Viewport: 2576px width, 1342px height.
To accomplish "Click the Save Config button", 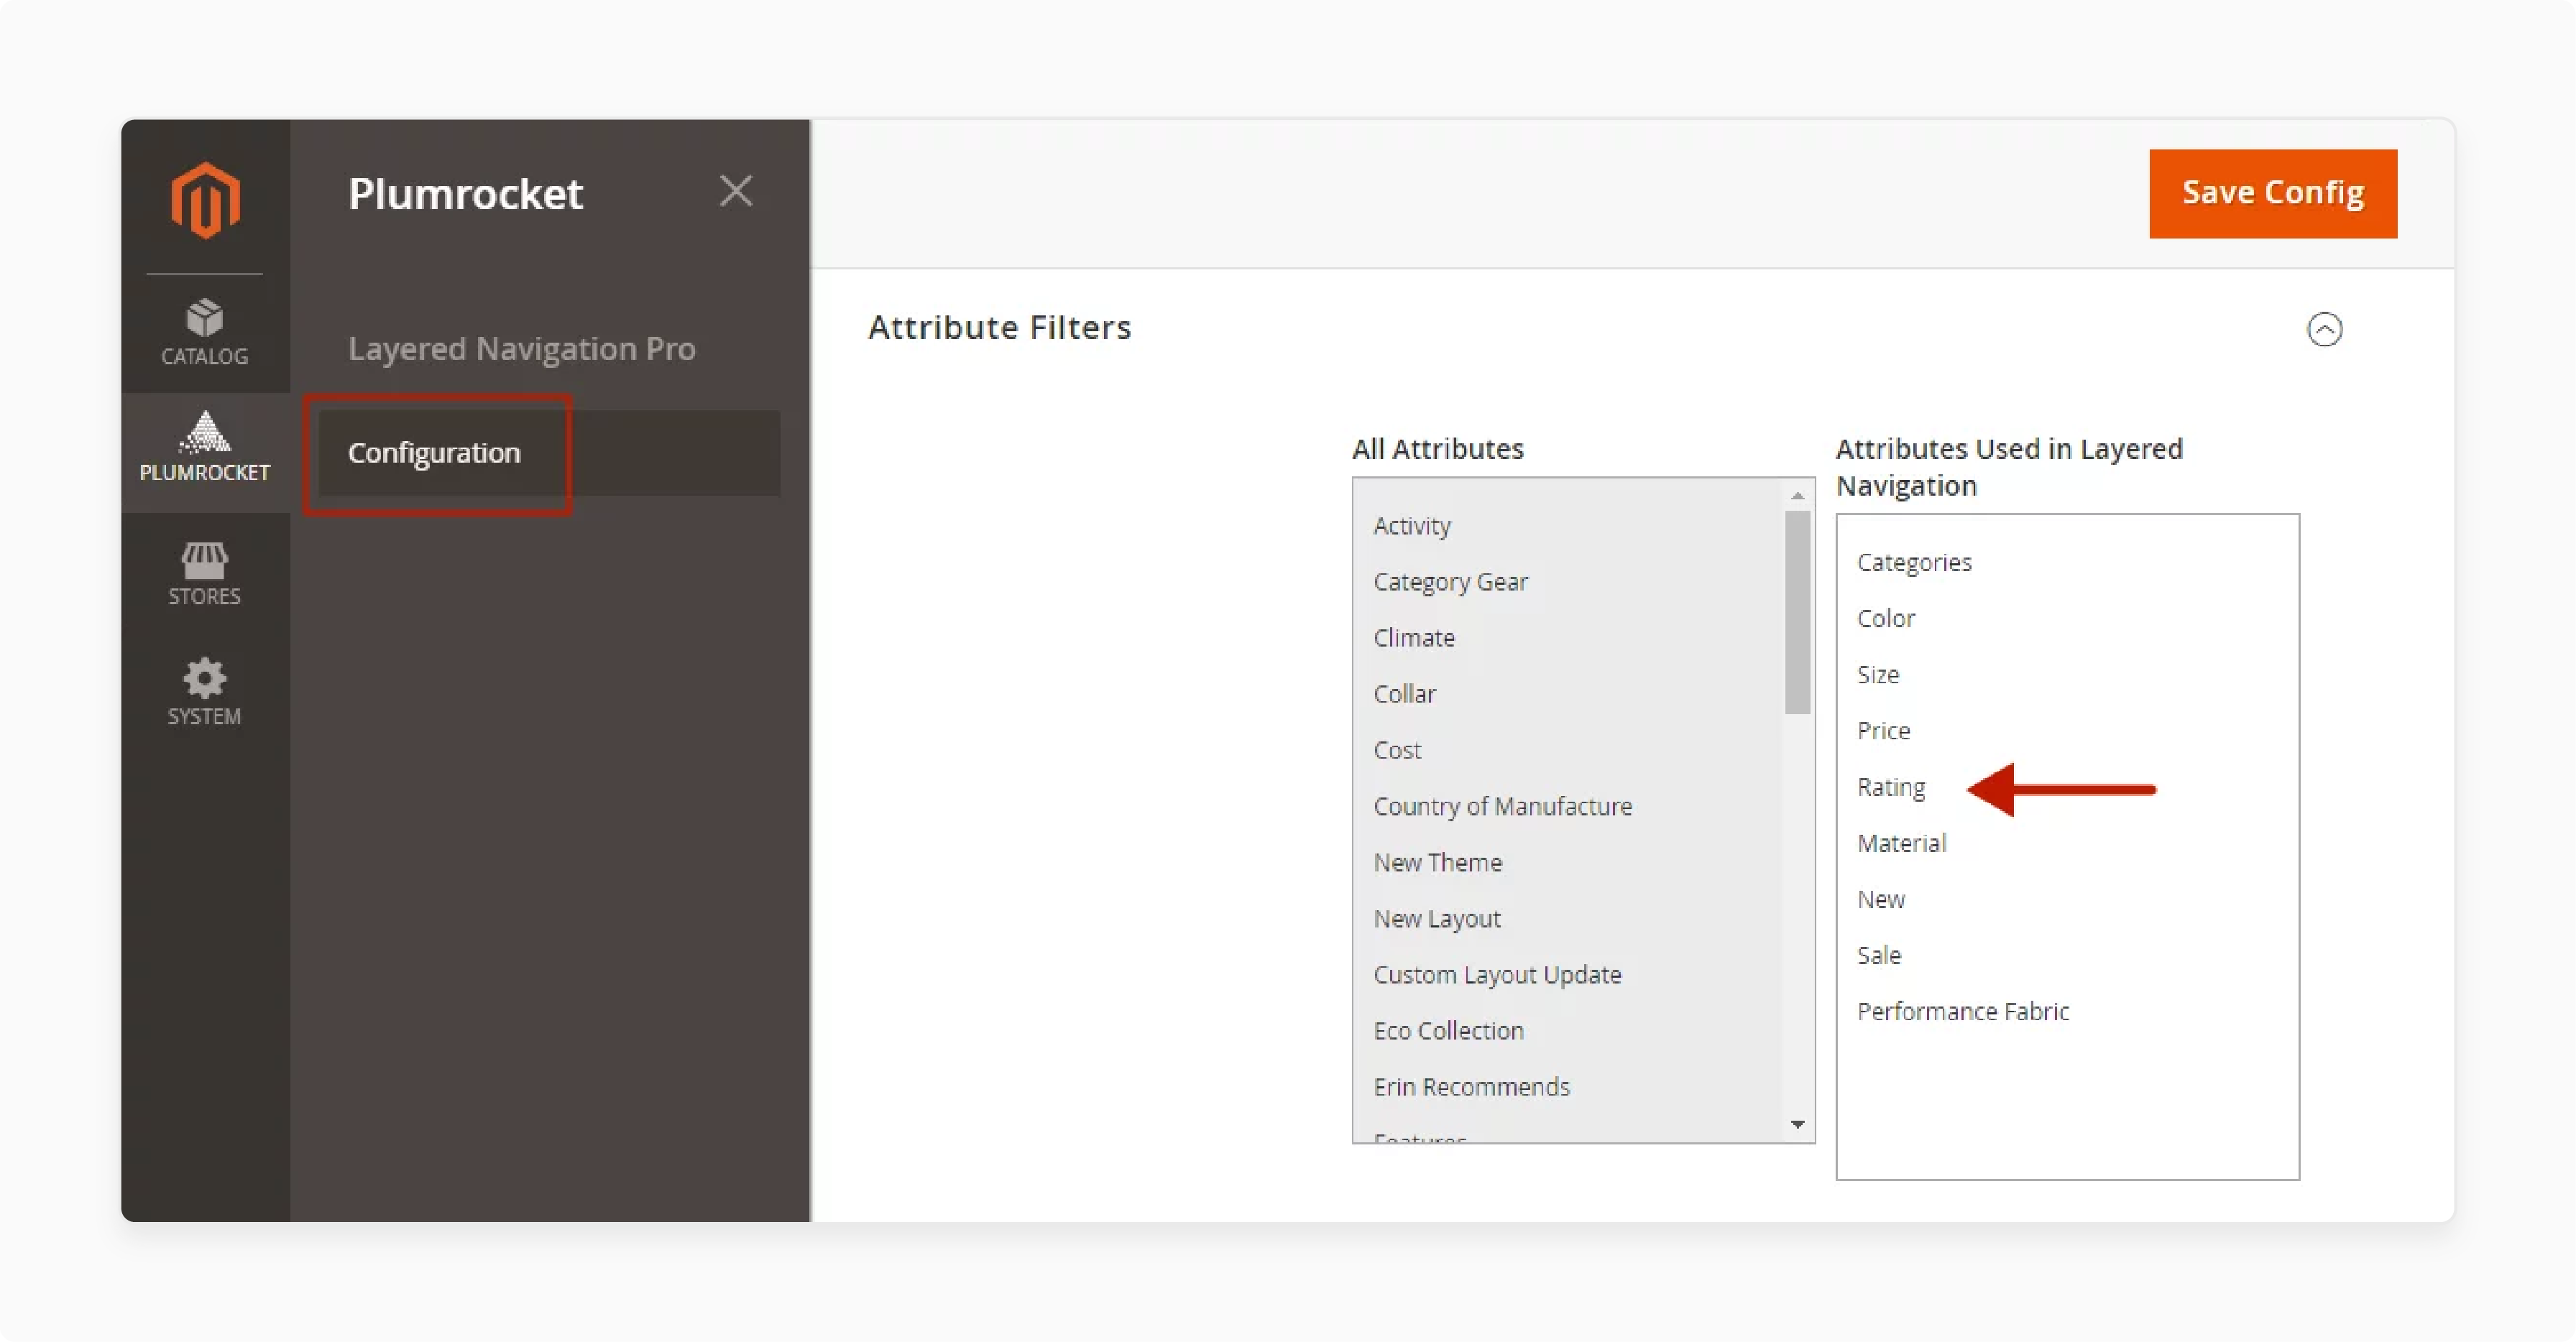I will [x=2272, y=193].
